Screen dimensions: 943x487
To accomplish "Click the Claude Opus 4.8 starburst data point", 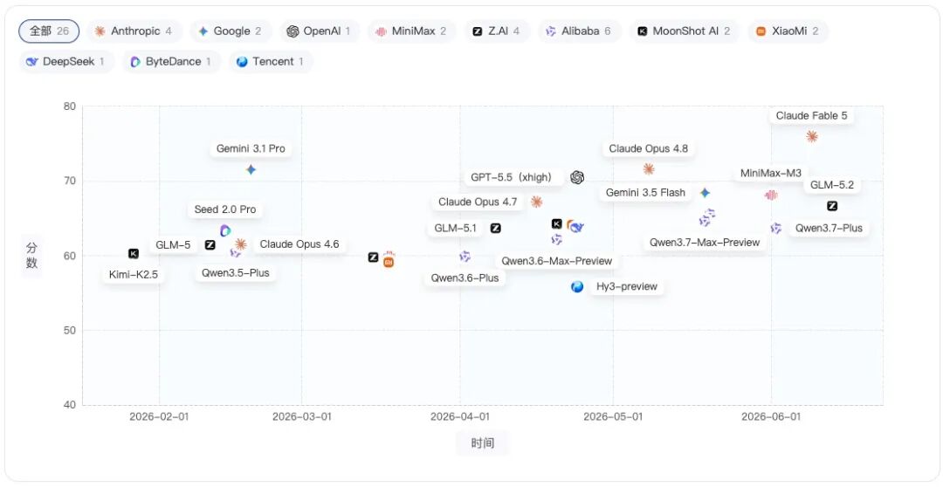I will 648,169.
